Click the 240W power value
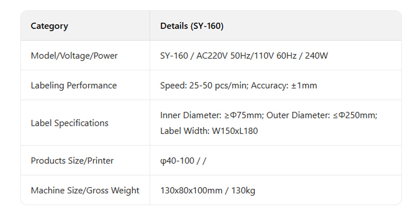420x214 pixels. pyautogui.click(x=316, y=56)
